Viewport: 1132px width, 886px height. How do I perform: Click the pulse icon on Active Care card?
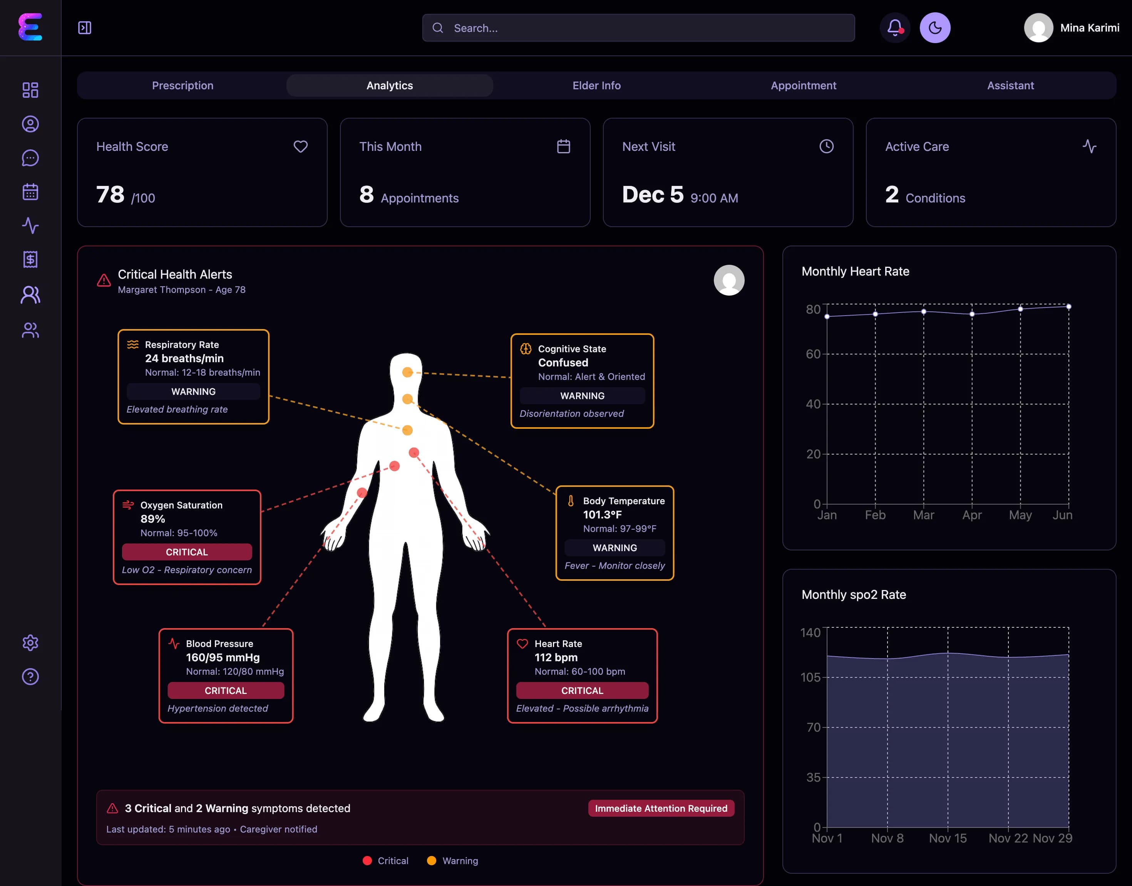(1090, 146)
